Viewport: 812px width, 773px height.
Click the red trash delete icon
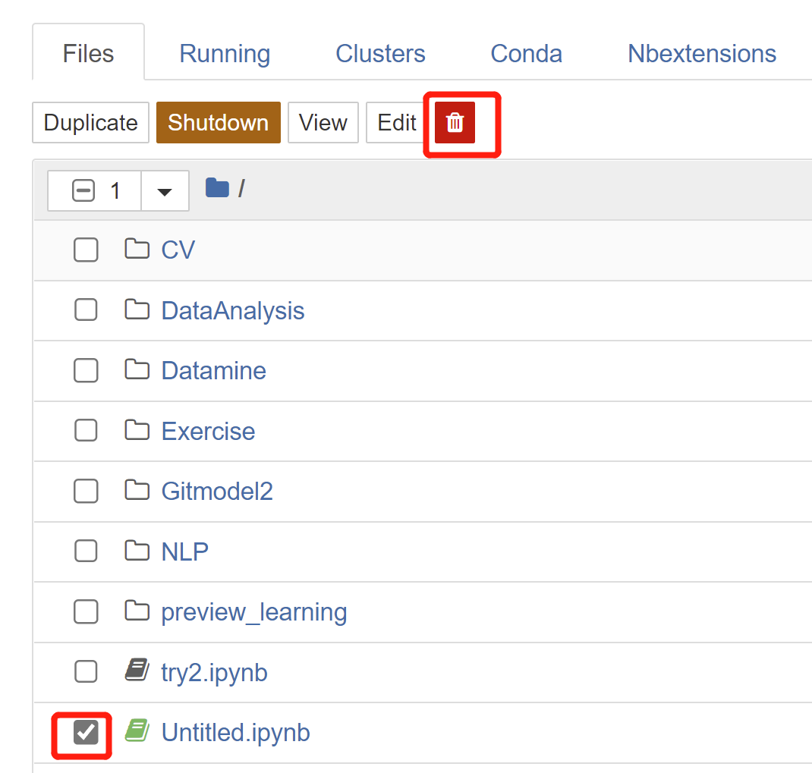point(455,123)
